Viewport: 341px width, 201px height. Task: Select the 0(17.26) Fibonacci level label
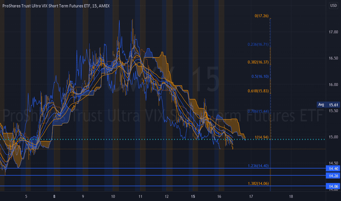tap(261, 16)
